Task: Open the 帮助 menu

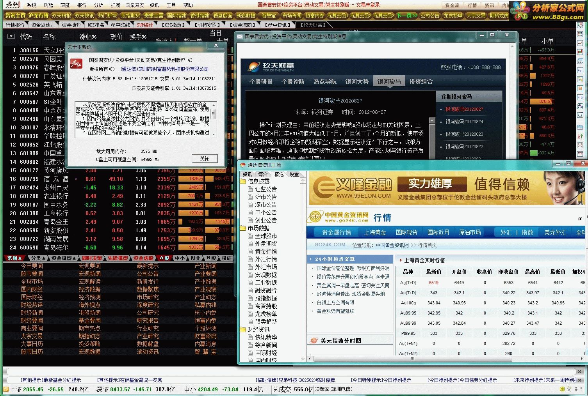Action: 188,5
